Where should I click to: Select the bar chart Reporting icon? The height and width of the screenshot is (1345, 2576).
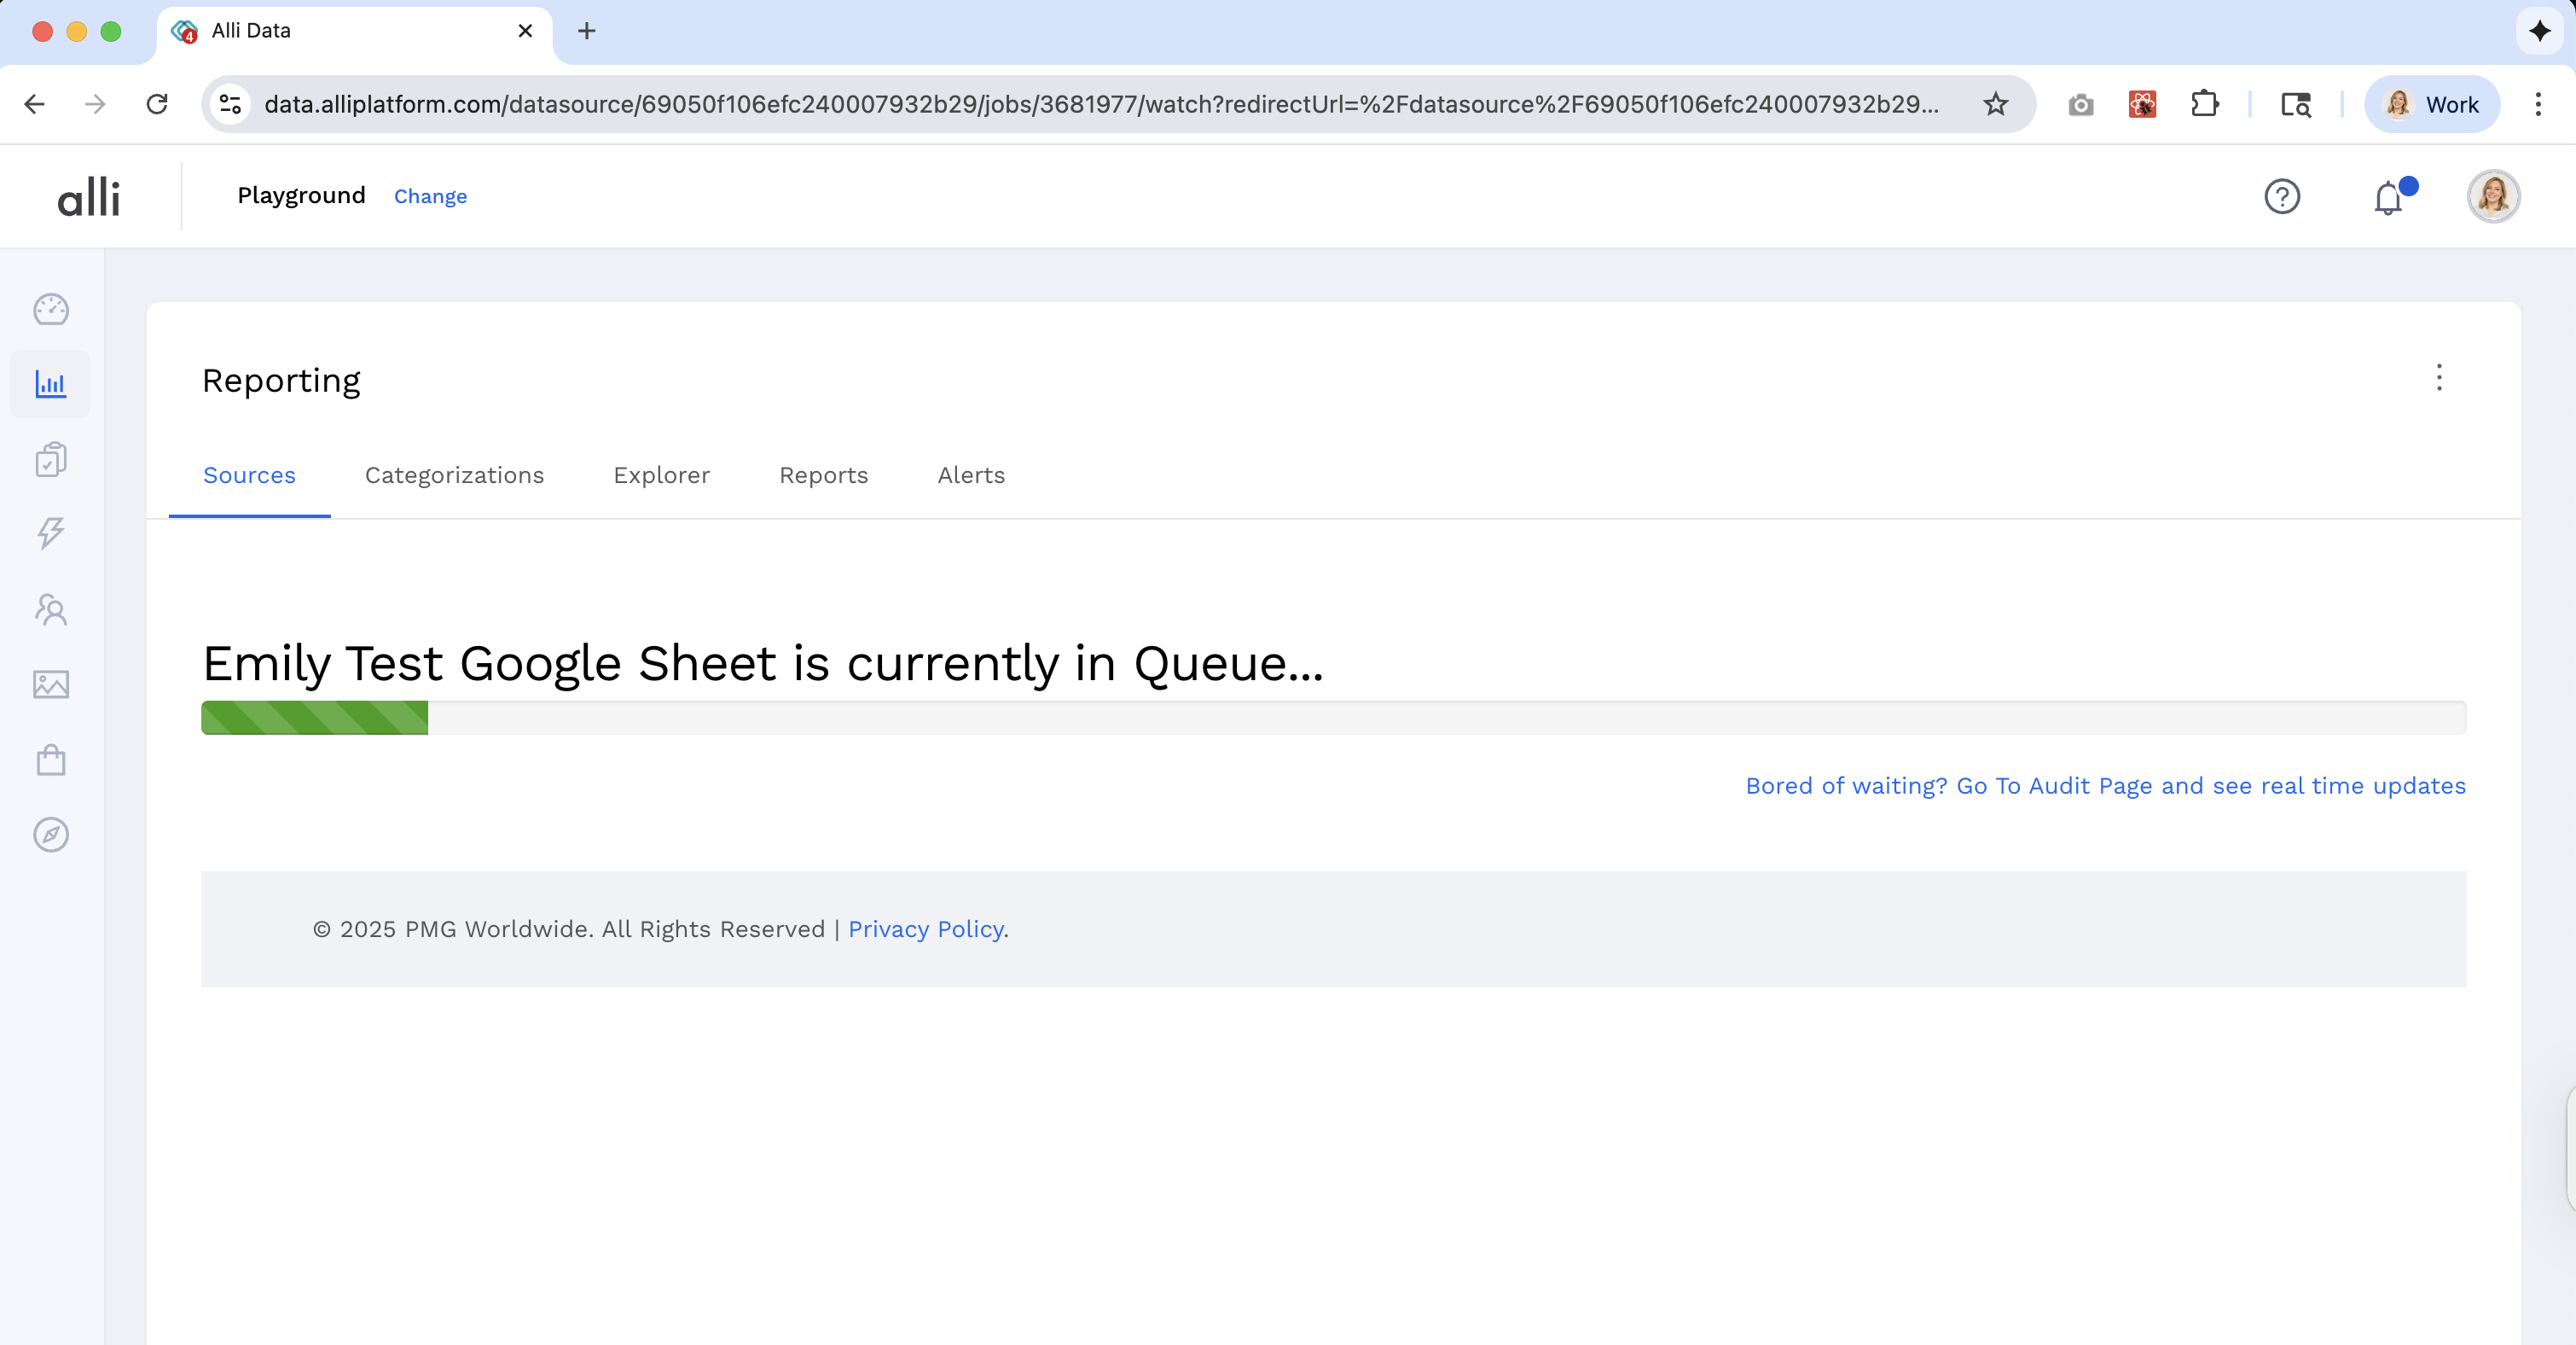50,383
